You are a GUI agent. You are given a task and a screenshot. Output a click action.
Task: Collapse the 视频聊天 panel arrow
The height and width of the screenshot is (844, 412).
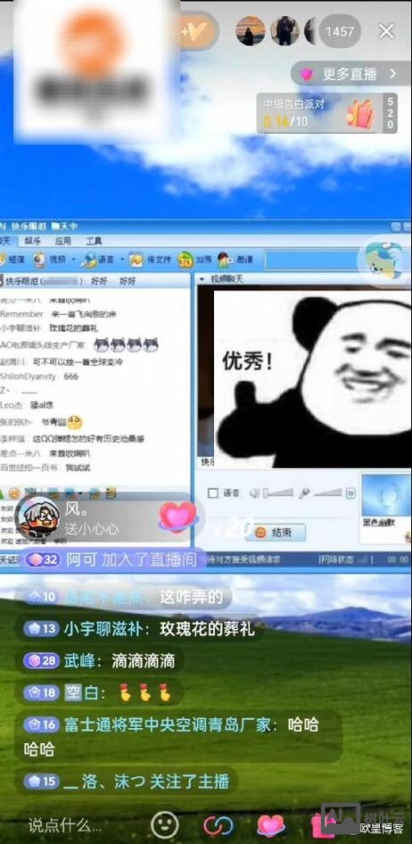click(x=202, y=279)
